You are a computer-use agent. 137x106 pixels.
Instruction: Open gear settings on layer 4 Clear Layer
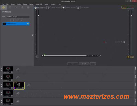coord(12,96)
